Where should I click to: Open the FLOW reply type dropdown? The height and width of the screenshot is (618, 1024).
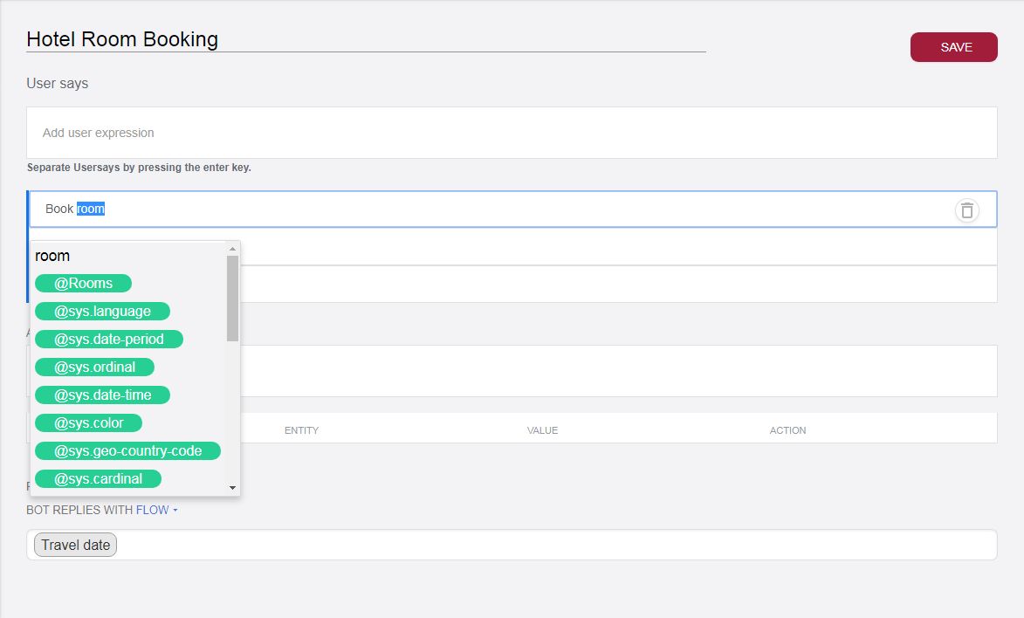(156, 510)
